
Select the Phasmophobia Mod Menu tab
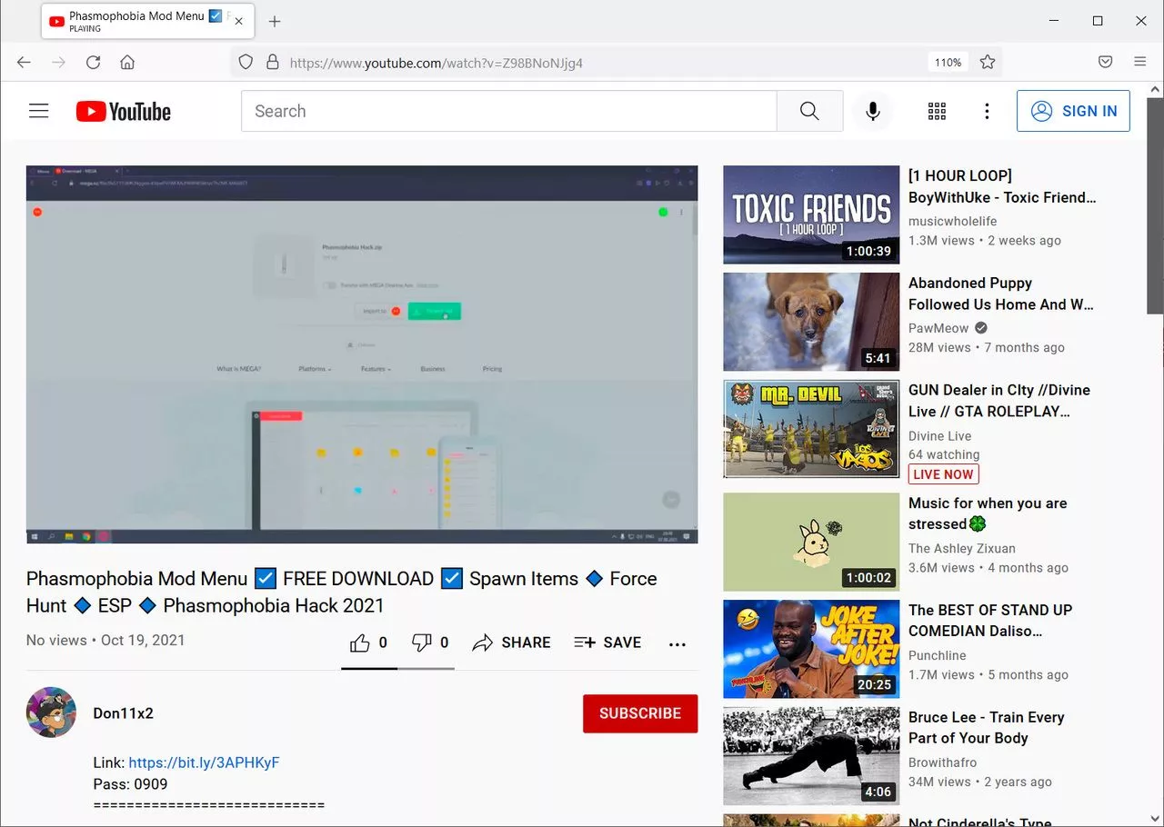pyautogui.click(x=136, y=21)
